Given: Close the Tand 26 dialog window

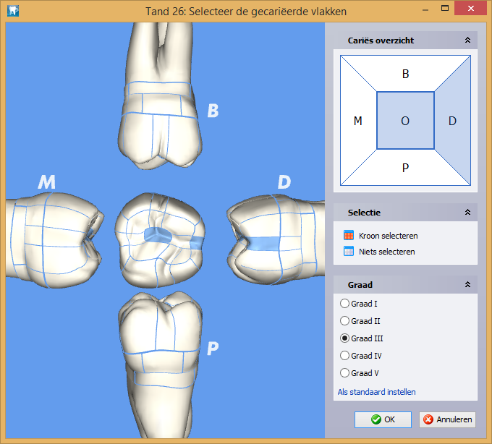Looking at the screenshot, I should pyautogui.click(x=471, y=9).
